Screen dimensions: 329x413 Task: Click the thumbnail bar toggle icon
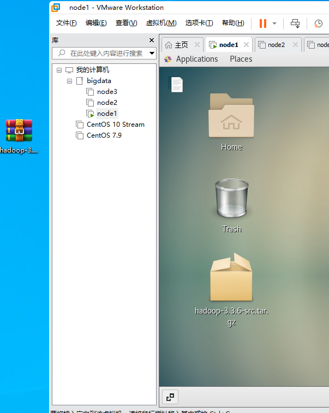(170, 397)
